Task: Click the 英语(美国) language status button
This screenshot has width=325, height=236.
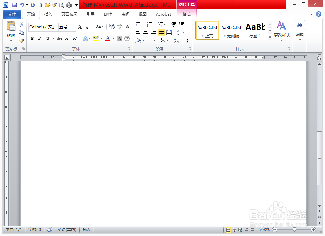Action: 67,230
